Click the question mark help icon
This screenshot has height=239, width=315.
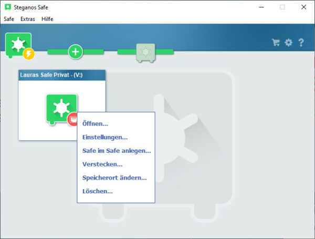coord(301,43)
